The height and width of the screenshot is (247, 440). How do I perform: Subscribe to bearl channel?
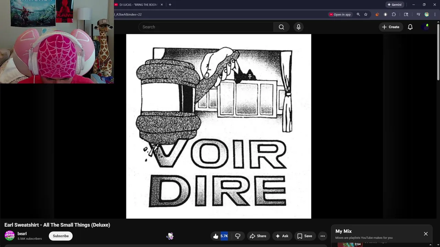(60, 236)
